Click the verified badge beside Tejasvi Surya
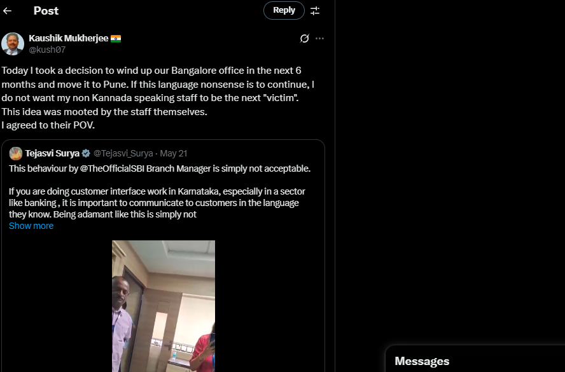 click(x=86, y=153)
